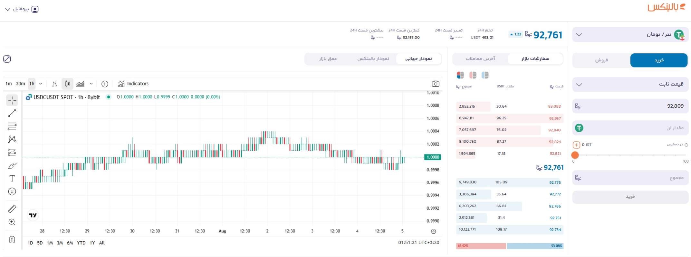Open forecasting and measurement tools
Image resolution: width=691 pixels, height=257 pixels.
(x=12, y=152)
